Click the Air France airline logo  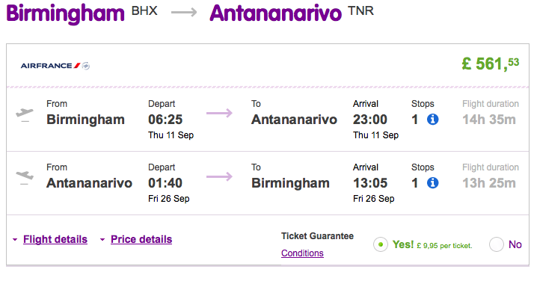pos(55,66)
